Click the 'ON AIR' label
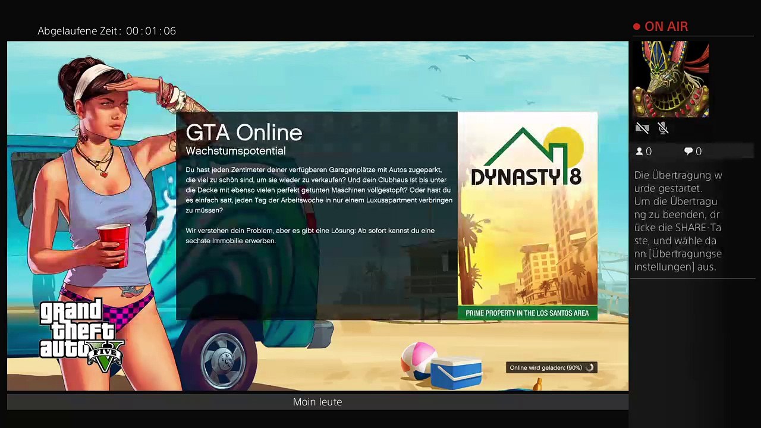 666,27
